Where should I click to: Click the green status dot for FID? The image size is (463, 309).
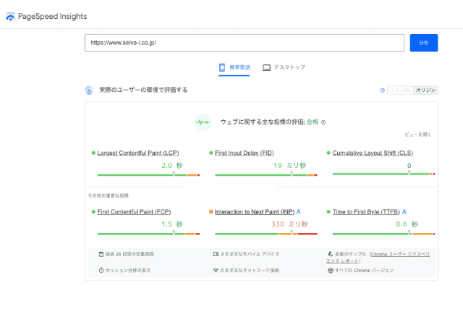click(x=211, y=153)
